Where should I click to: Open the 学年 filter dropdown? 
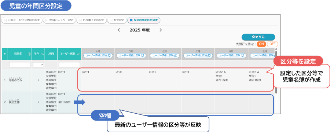[x=38, y=65]
